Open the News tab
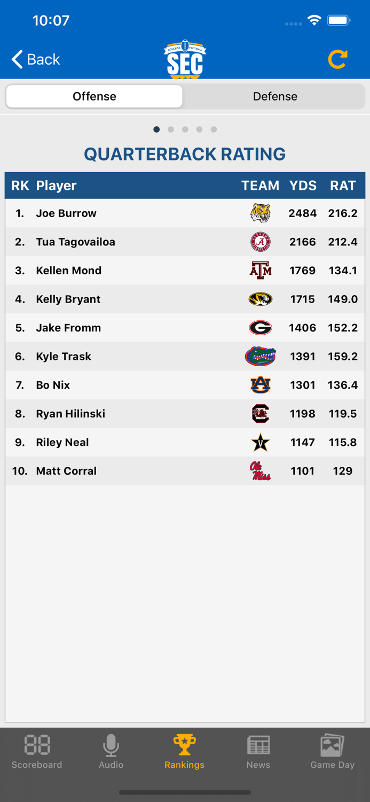The image size is (370, 802). pos(258,751)
